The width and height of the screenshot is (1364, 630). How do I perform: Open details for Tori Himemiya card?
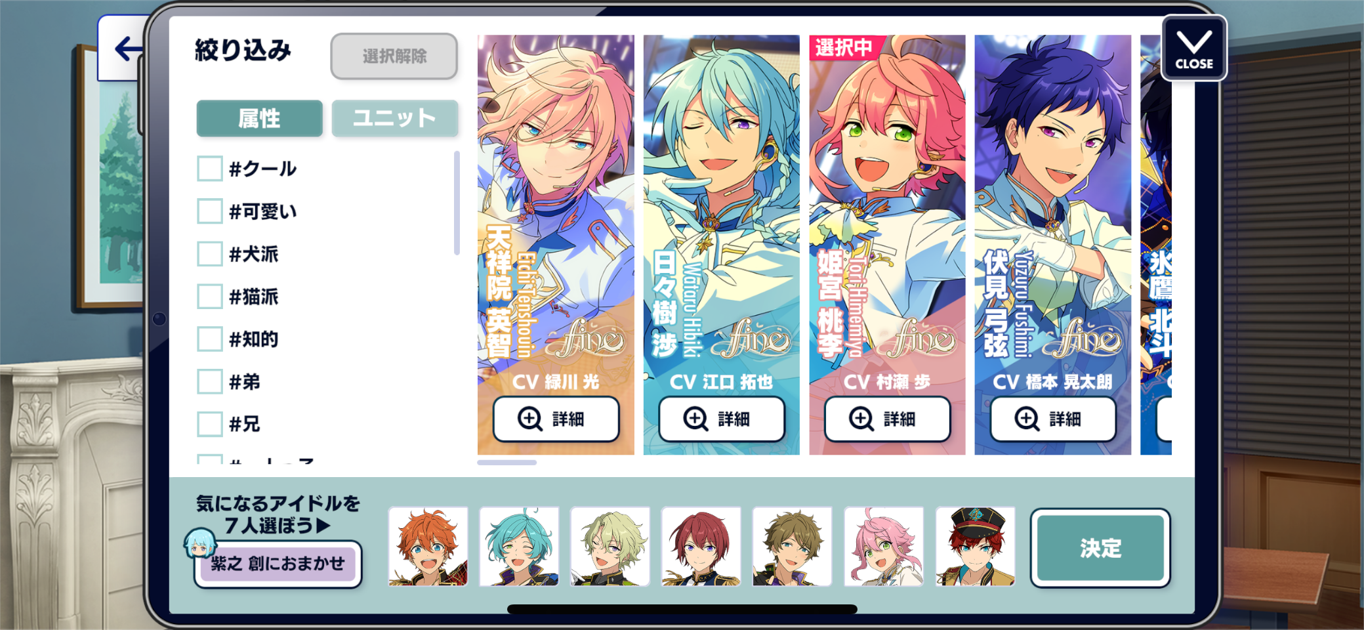click(x=887, y=419)
